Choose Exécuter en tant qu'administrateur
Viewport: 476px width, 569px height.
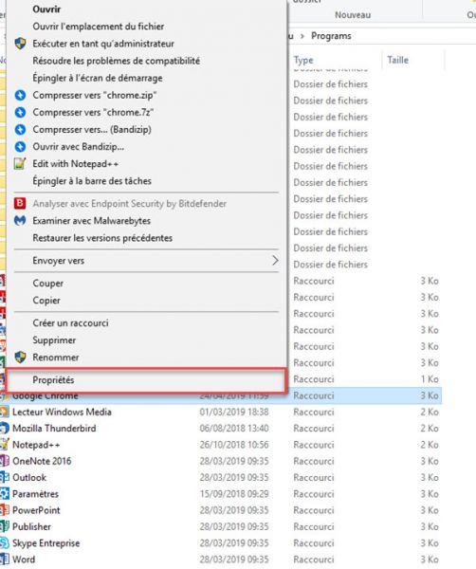pos(103,44)
